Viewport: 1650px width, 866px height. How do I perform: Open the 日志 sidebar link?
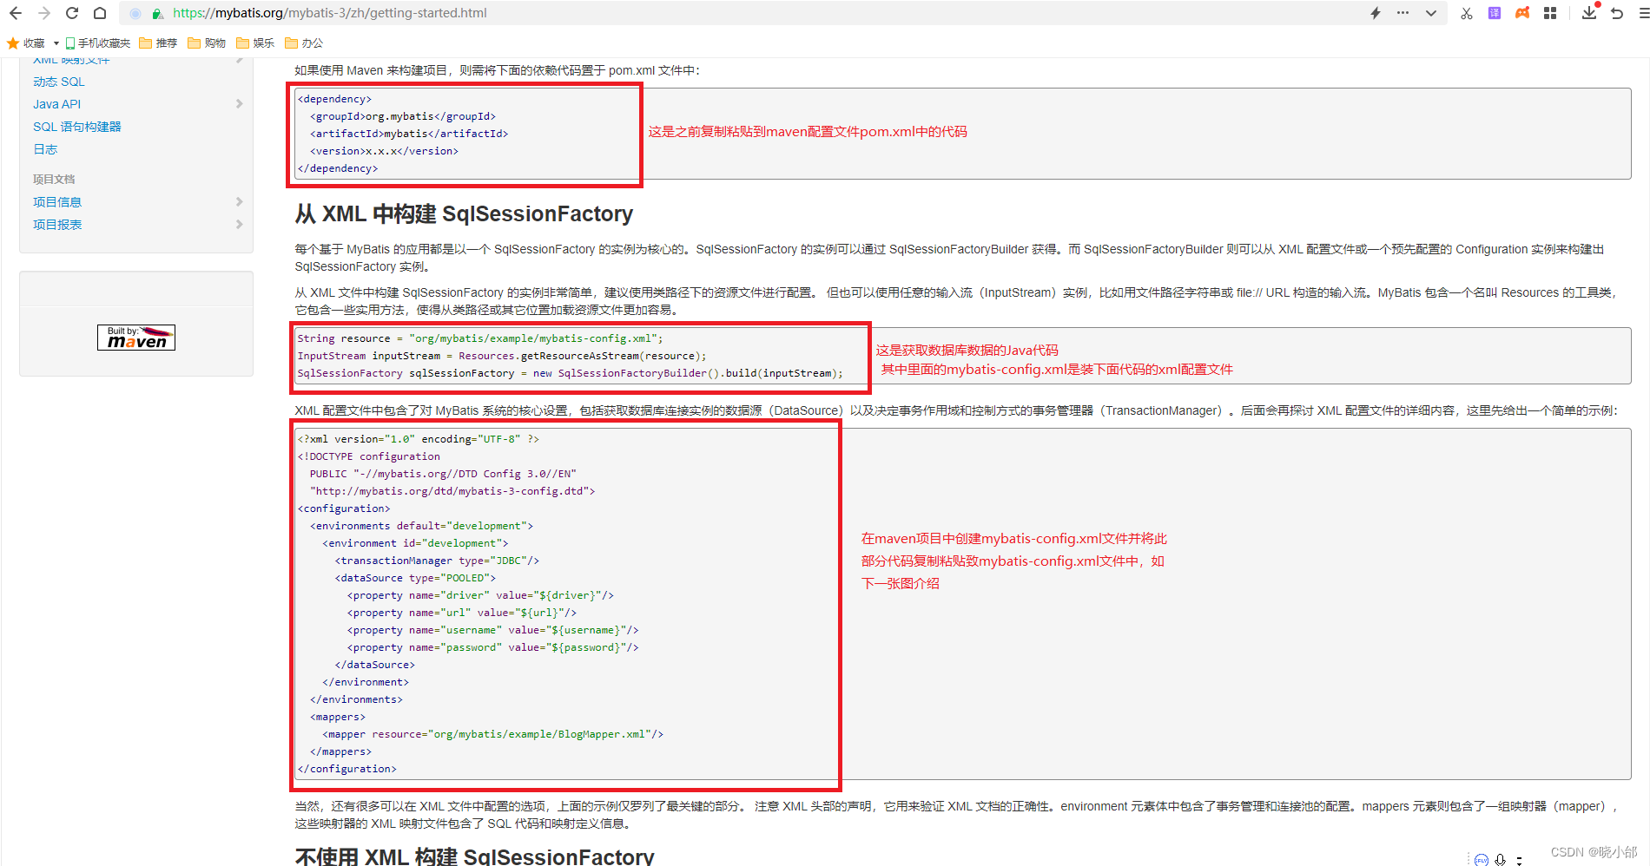pyautogui.click(x=45, y=149)
